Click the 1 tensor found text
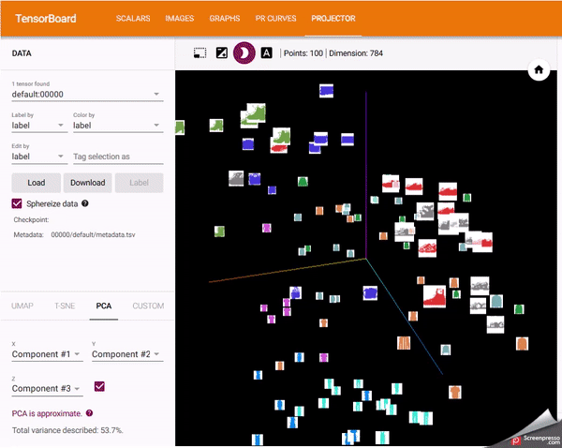 pyautogui.click(x=31, y=84)
